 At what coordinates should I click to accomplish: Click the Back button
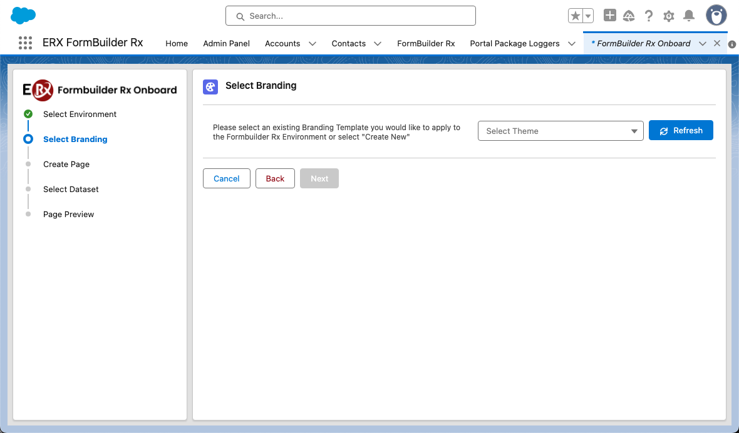click(x=275, y=178)
